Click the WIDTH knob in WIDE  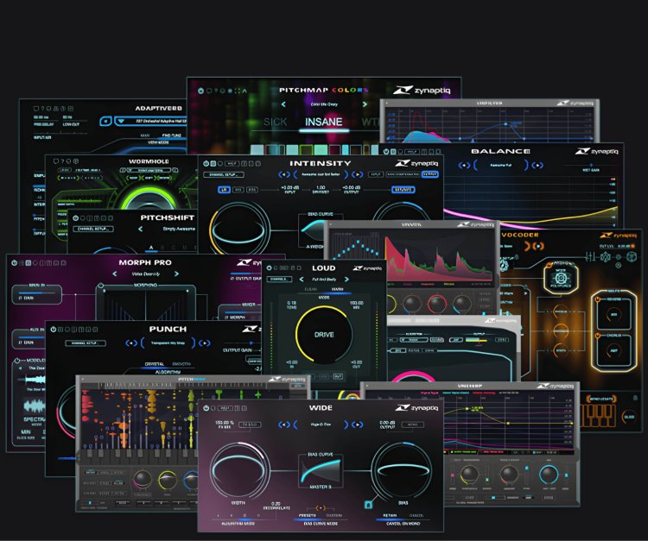[238, 470]
